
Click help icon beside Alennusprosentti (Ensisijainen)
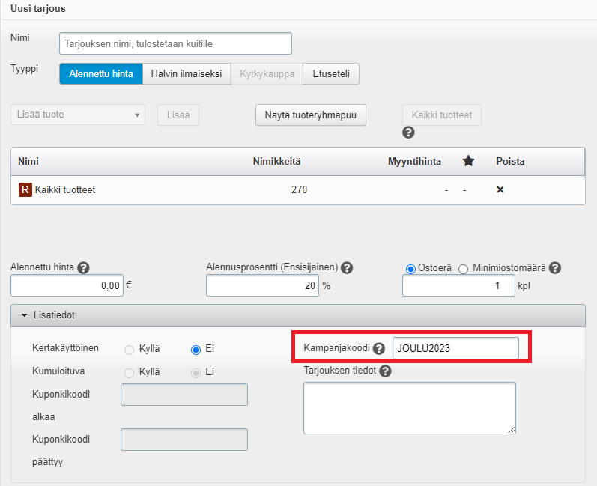347,268
